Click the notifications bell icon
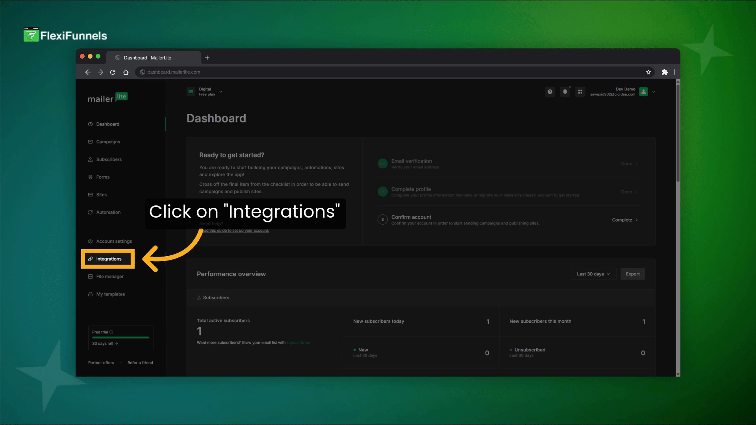756x425 pixels. 565,92
